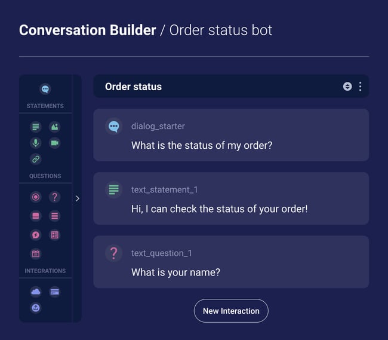Image resolution: width=388 pixels, height=340 pixels.
Task: Add a hyperlink statement block
Action: [x=36, y=159]
